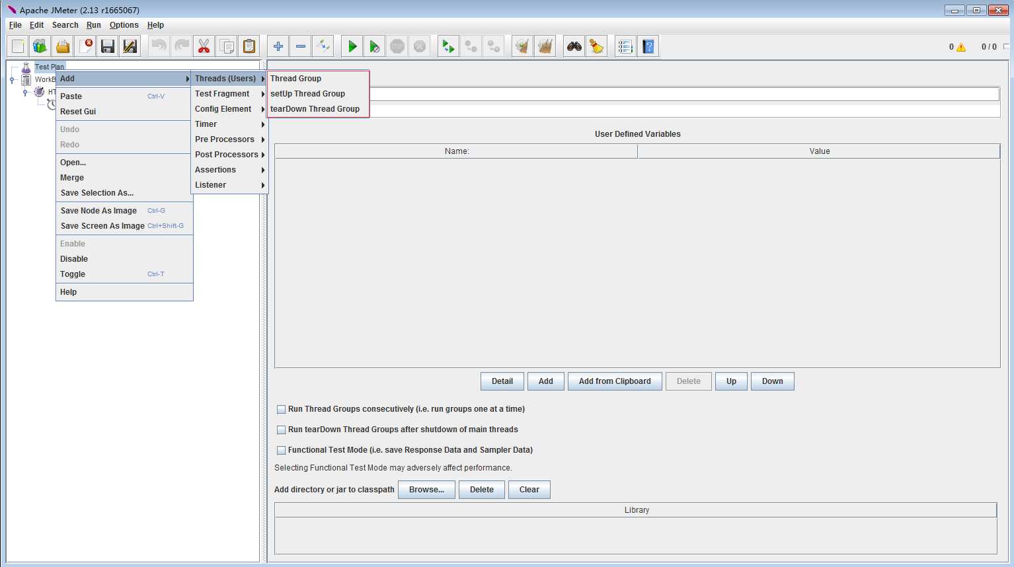Open the Templates toolbar icon
Viewport: 1014px width, 567px height.
point(40,46)
